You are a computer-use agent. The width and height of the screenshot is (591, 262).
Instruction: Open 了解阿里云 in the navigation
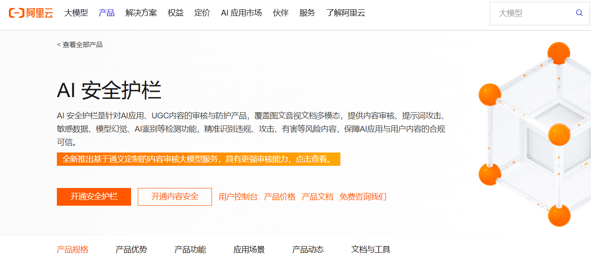[x=346, y=13]
